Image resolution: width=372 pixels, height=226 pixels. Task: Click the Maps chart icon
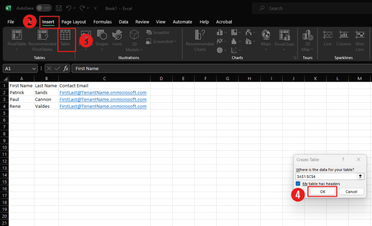(266, 38)
